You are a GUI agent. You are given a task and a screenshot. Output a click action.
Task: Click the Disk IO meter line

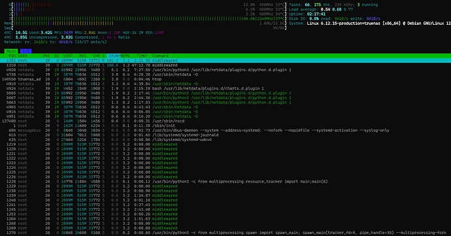pyautogui.click(x=335, y=19)
